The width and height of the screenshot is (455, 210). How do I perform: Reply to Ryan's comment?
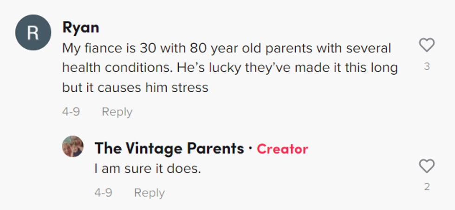pyautogui.click(x=117, y=112)
